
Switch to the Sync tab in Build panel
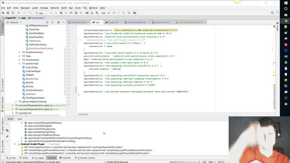pyautogui.click(x=19, y=119)
